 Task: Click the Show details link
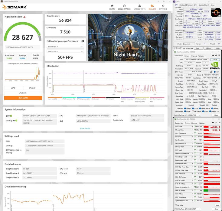(x=85, y=128)
